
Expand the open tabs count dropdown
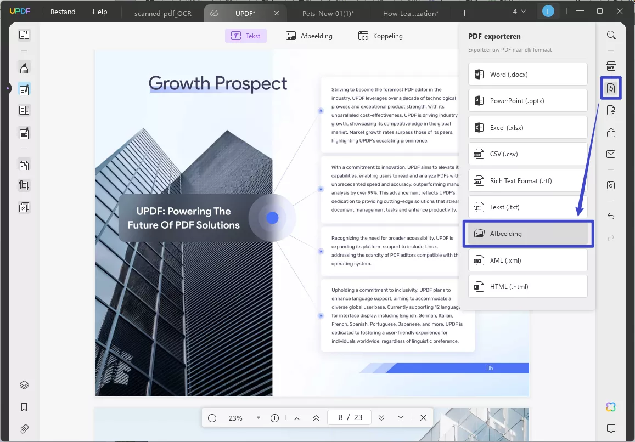[x=520, y=12]
